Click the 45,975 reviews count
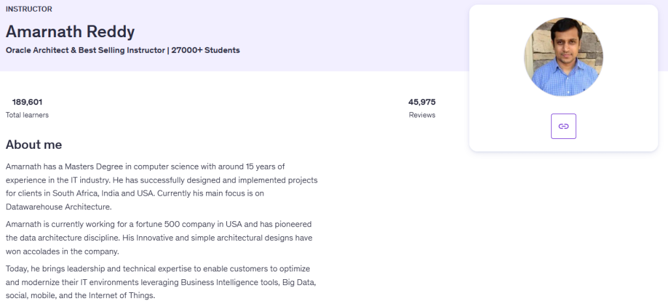This screenshot has width=668, height=306. pyautogui.click(x=421, y=102)
